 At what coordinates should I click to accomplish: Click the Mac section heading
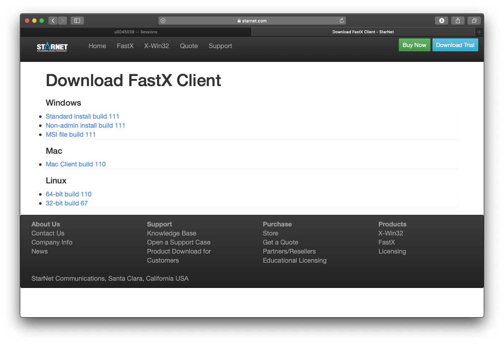(54, 151)
